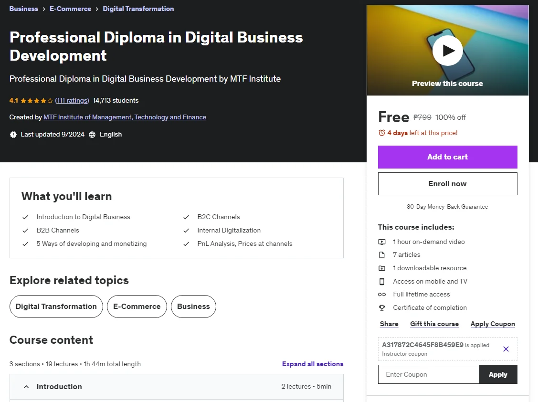The width and height of the screenshot is (538, 402).
Task: Click second breadcrumb chevron separator
Action: click(x=97, y=9)
